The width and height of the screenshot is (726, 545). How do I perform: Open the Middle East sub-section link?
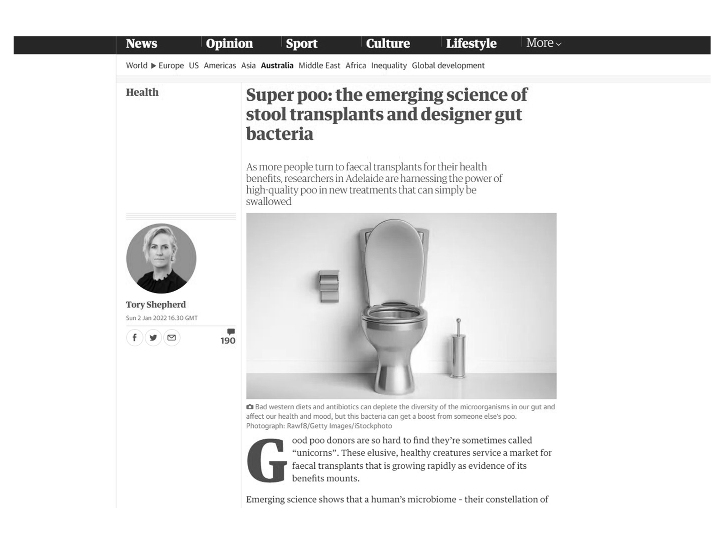click(x=319, y=65)
